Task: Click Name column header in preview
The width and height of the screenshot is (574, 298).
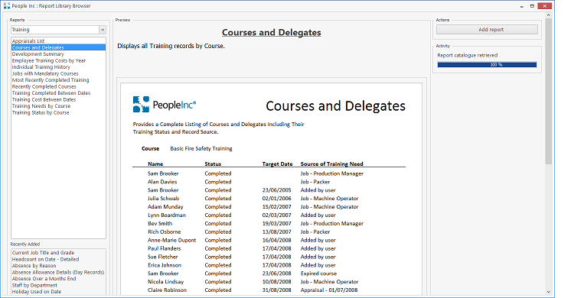Action: [x=155, y=164]
